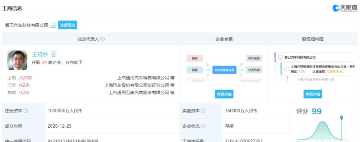Image resolution: width=361 pixels, height=142 pixels.
Task: Click the 评分 99 score
Action: click(x=309, y=111)
